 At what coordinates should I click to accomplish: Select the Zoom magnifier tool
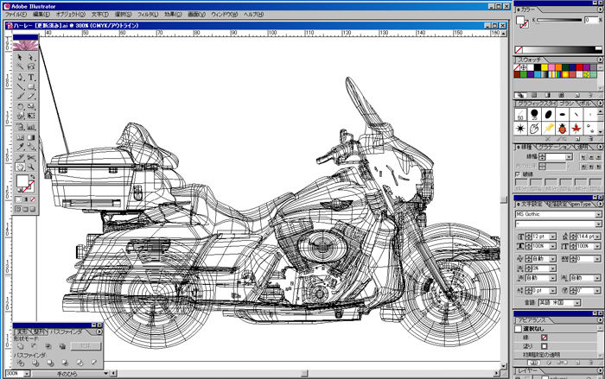click(31, 167)
